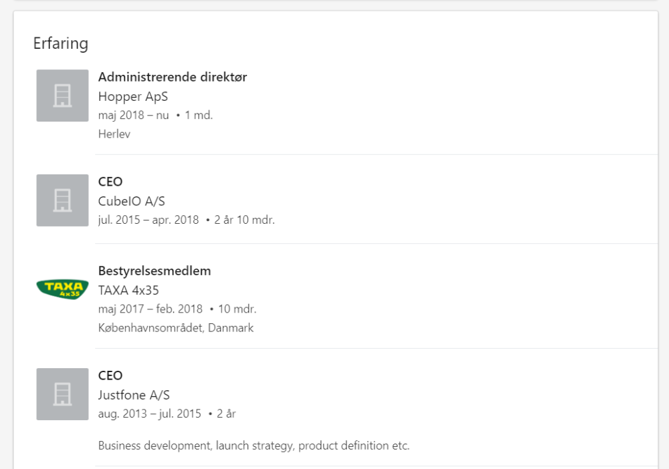Click the TAXA 4x35 logo
The height and width of the screenshot is (469, 669).
coord(62,288)
